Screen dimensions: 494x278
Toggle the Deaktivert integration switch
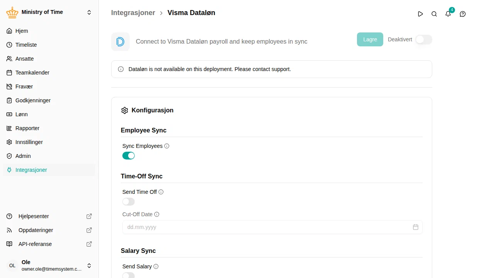point(423,39)
